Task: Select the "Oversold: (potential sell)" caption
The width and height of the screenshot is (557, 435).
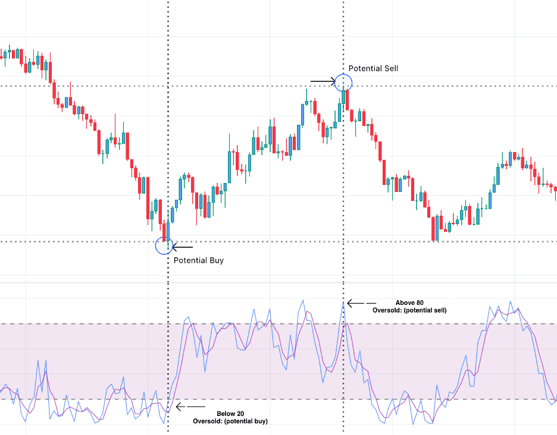Action: pos(409,310)
